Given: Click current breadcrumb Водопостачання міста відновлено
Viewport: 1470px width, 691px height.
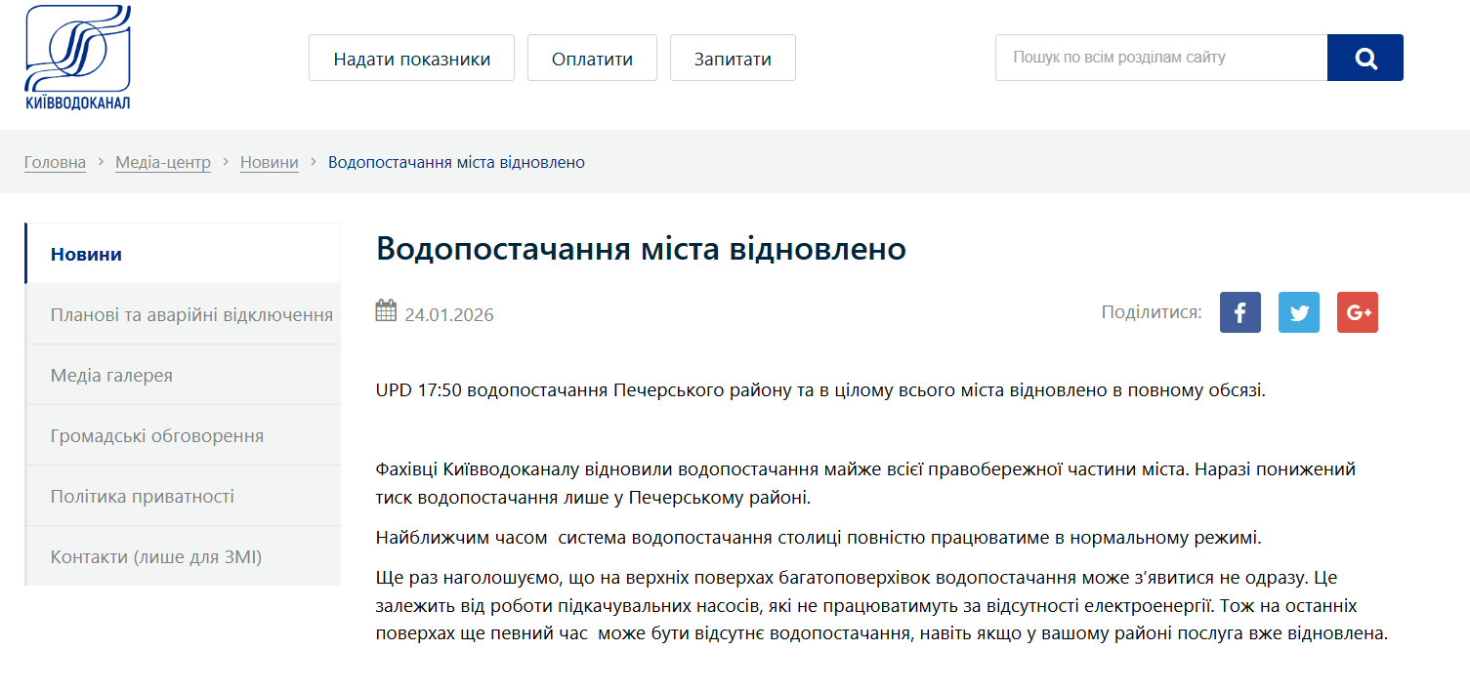Looking at the screenshot, I should point(456,162).
